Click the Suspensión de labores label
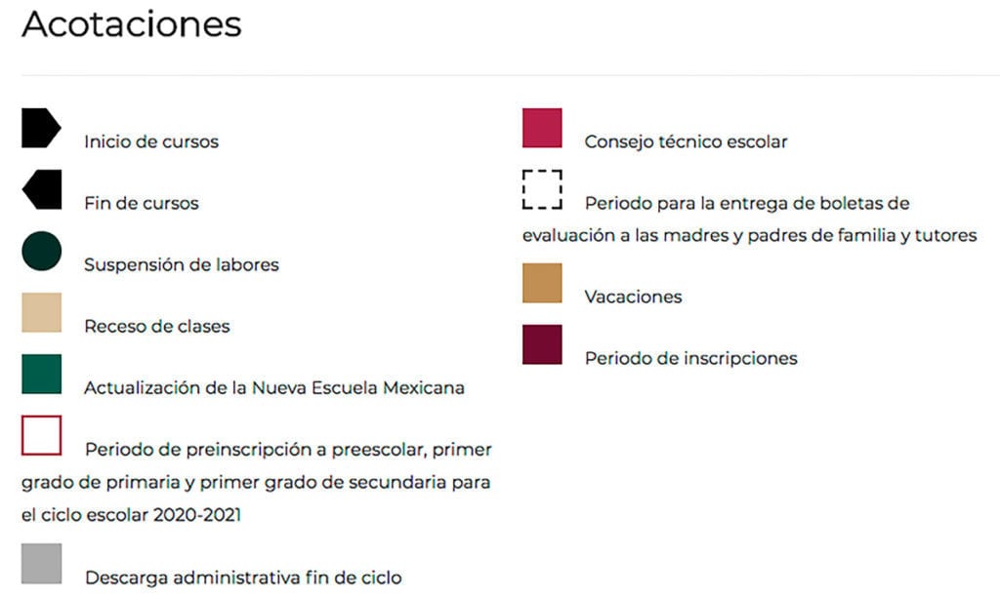1000x598 pixels. [x=182, y=265]
